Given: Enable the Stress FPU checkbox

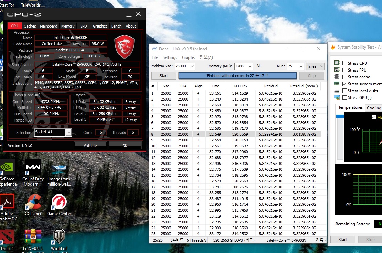Looking at the screenshot, I should point(344,70).
